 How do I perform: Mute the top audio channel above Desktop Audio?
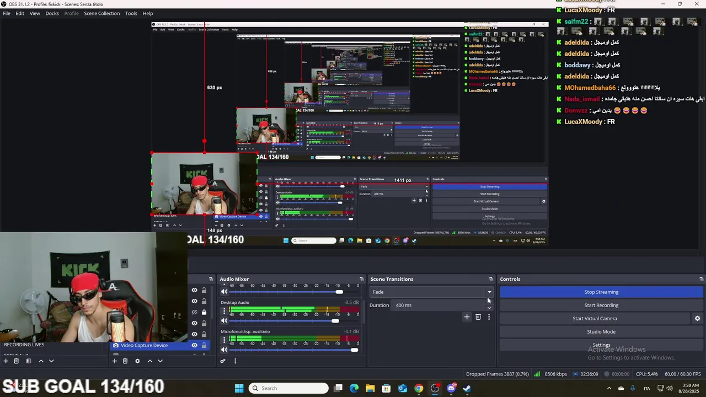tap(224, 292)
